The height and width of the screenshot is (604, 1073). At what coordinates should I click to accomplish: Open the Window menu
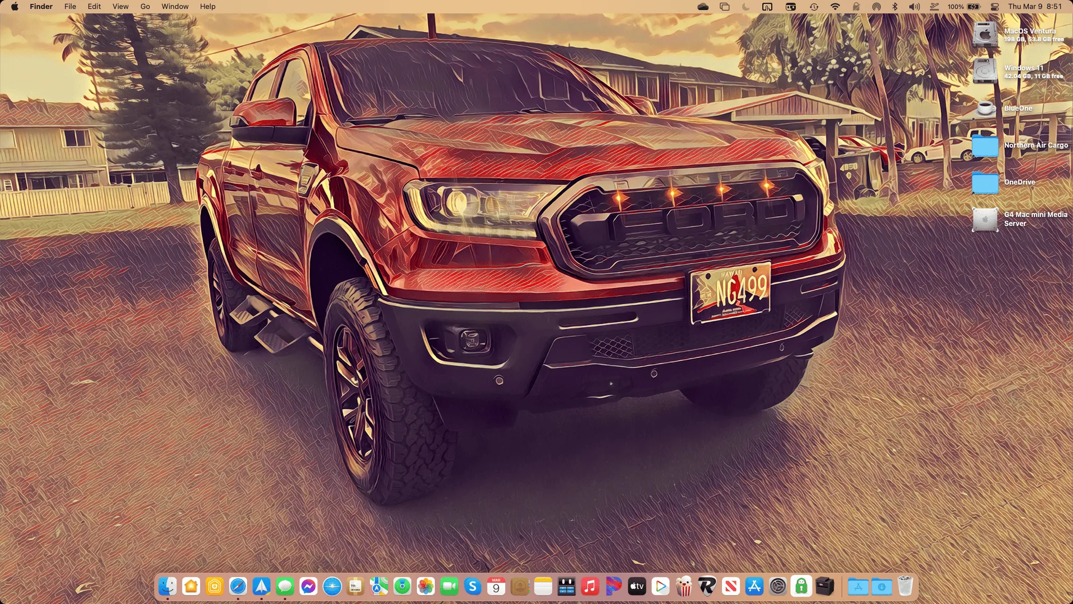[175, 7]
